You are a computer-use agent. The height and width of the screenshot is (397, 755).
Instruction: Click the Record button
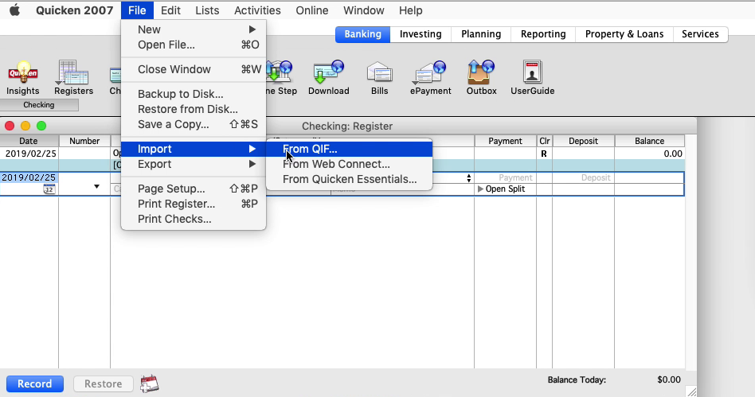pyautogui.click(x=35, y=383)
